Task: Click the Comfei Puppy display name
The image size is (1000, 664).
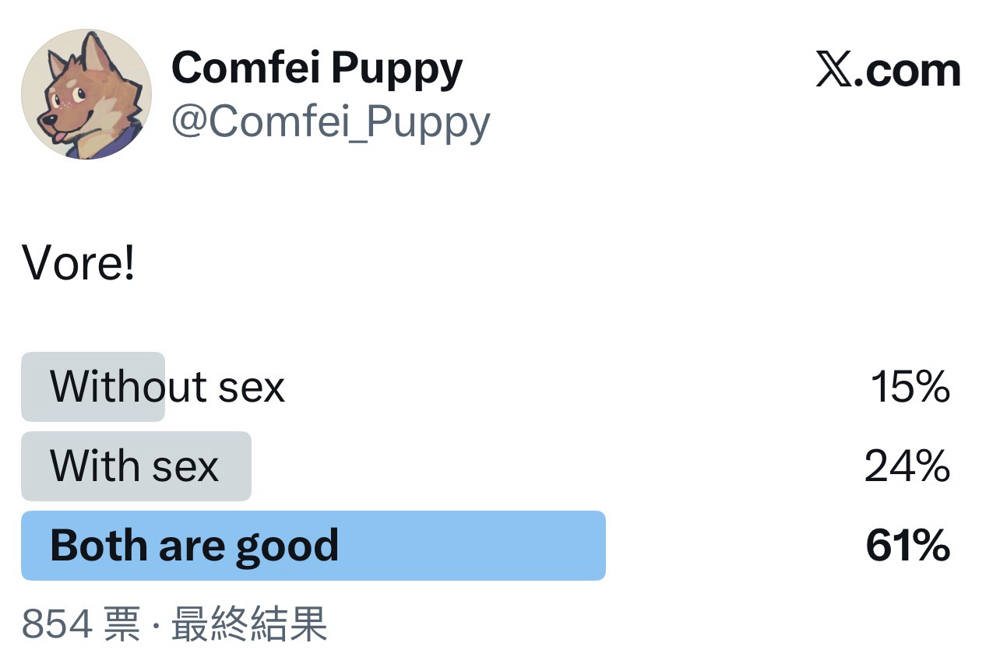Action: (x=317, y=68)
